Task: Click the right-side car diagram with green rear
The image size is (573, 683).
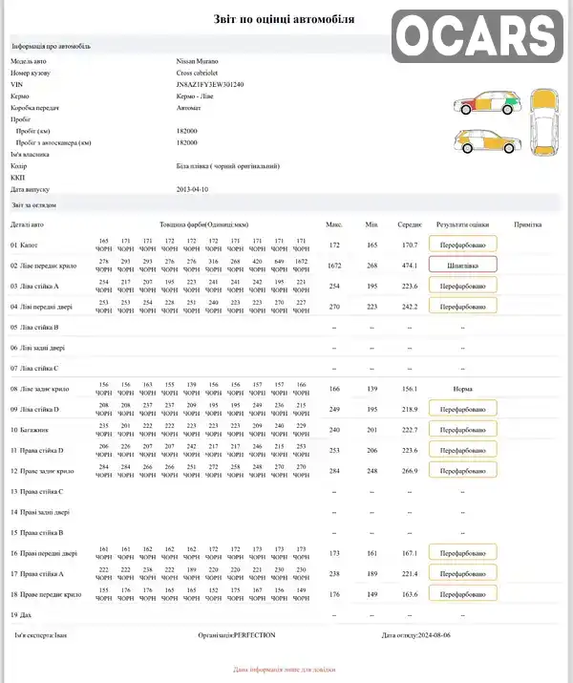Action: [x=487, y=103]
